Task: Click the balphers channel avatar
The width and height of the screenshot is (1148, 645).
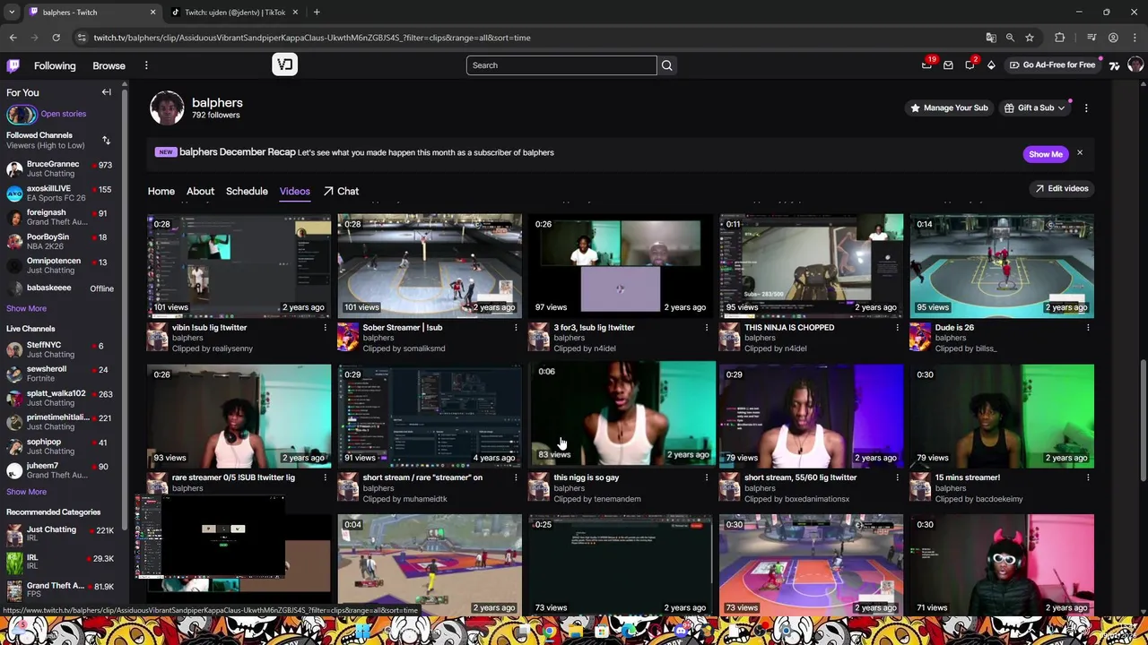Action: (x=167, y=108)
